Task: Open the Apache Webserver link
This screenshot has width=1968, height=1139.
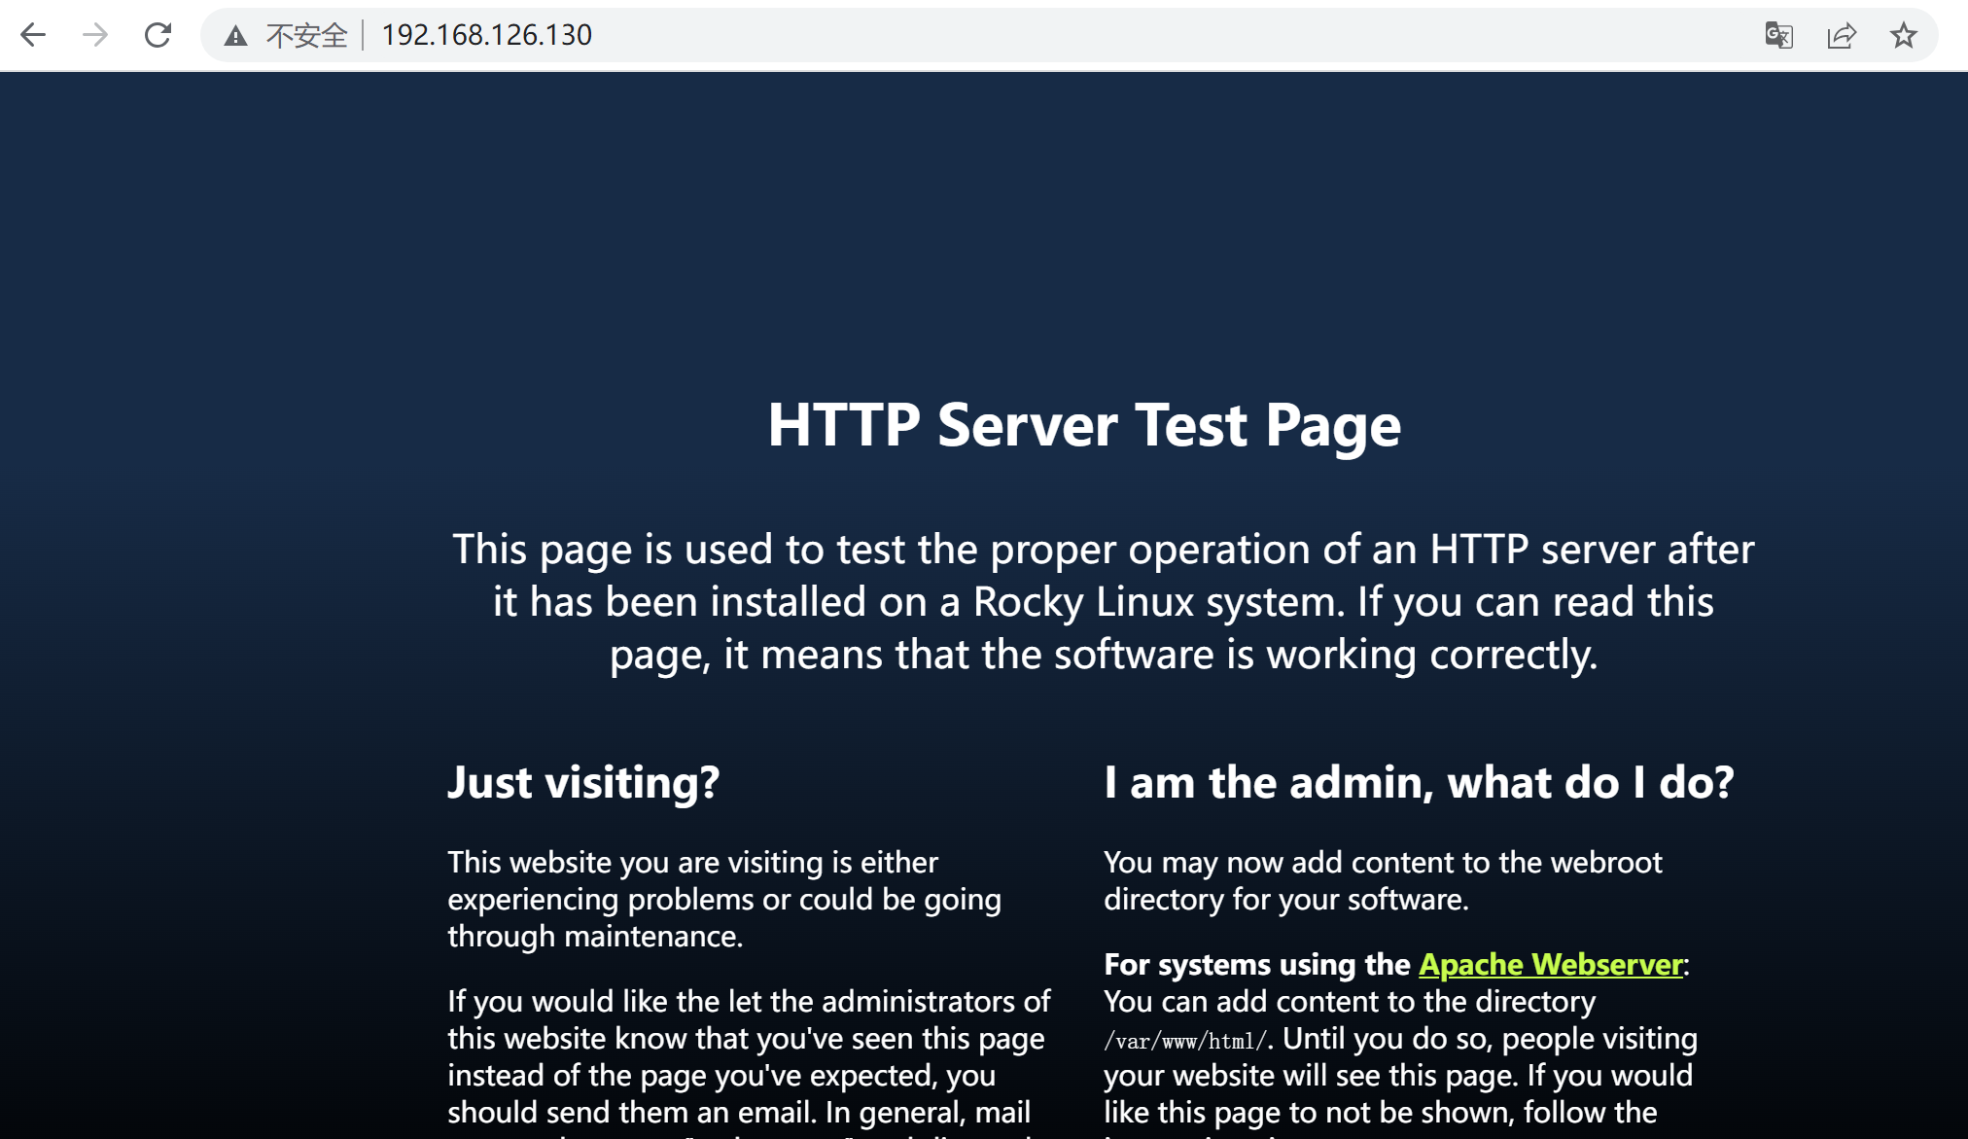Action: tap(1550, 964)
